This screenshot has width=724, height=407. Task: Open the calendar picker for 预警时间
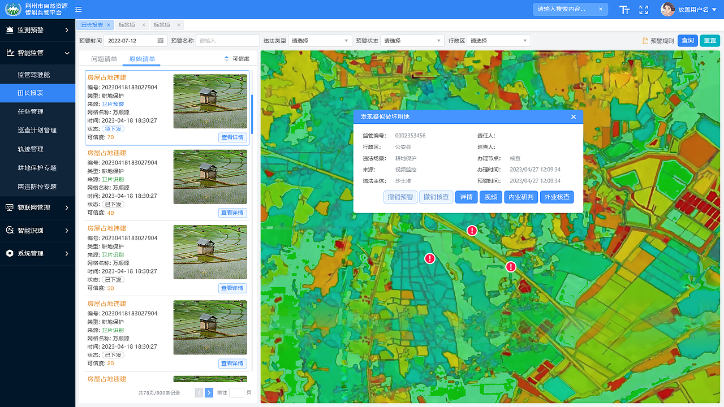pyautogui.click(x=161, y=41)
